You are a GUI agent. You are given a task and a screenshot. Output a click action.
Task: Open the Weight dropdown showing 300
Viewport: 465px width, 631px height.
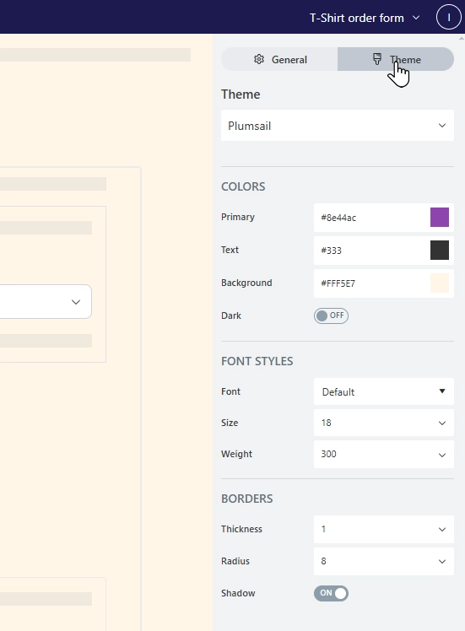(x=384, y=455)
